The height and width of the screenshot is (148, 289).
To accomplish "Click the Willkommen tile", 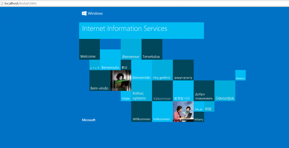I will click(x=141, y=112).
